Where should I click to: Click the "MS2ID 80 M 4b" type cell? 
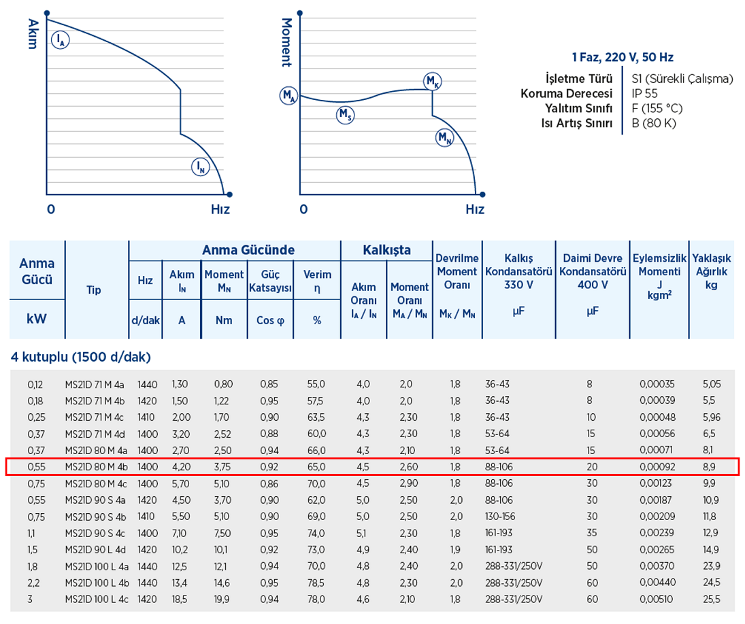(x=97, y=467)
